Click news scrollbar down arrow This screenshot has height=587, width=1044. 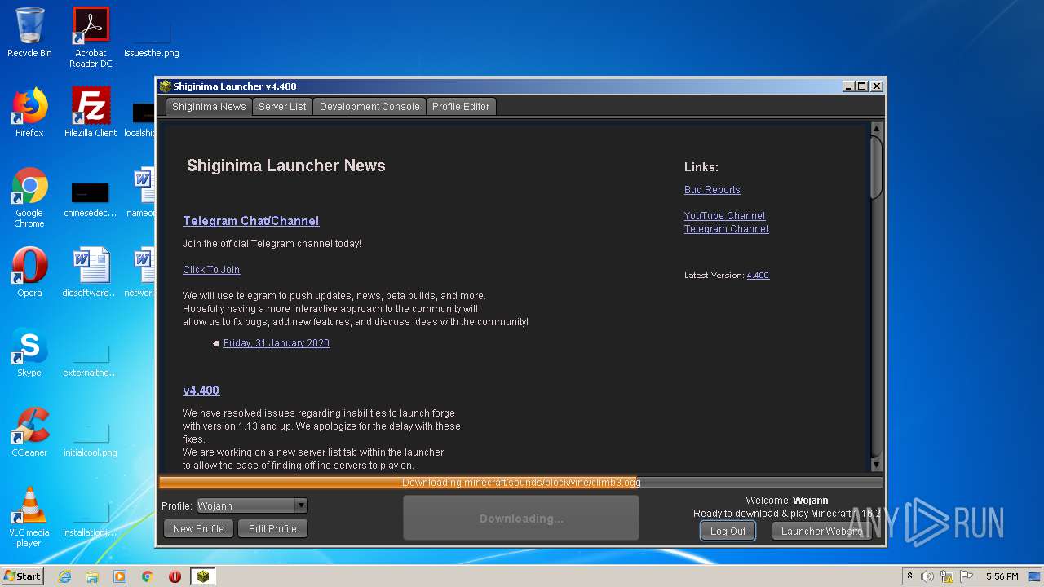click(x=877, y=465)
